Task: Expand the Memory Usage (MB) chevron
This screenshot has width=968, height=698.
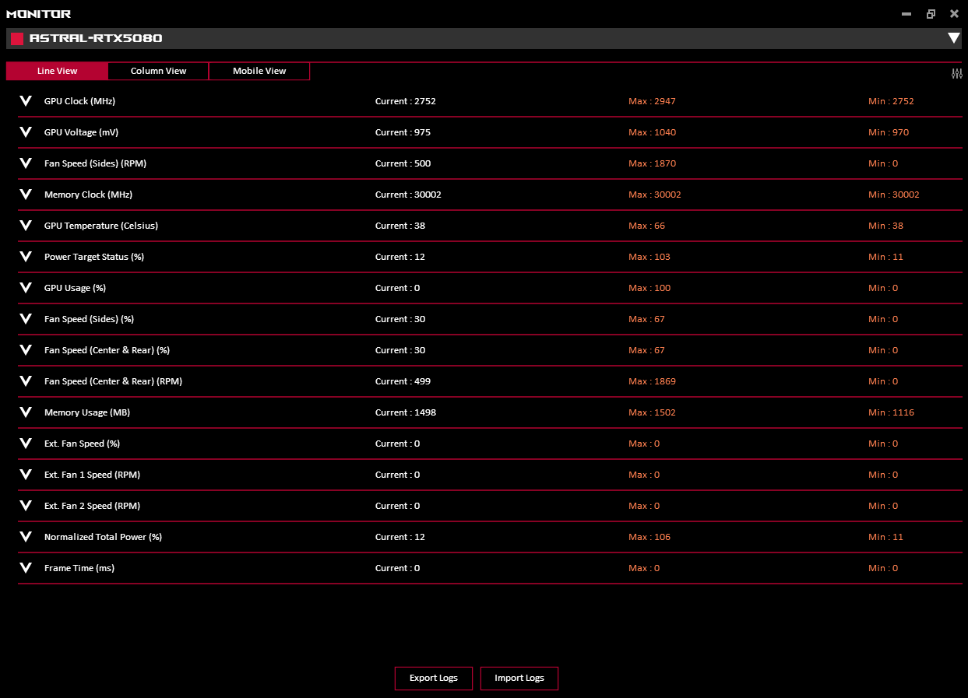Action: coord(26,412)
